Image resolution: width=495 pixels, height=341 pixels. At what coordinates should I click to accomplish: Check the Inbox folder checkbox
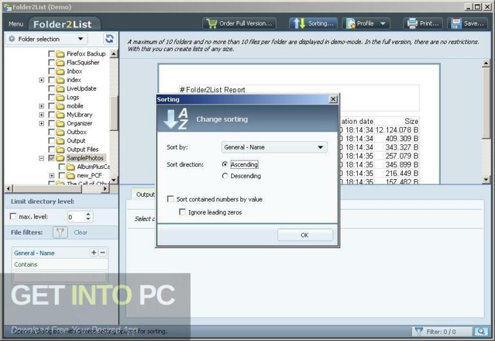52,72
